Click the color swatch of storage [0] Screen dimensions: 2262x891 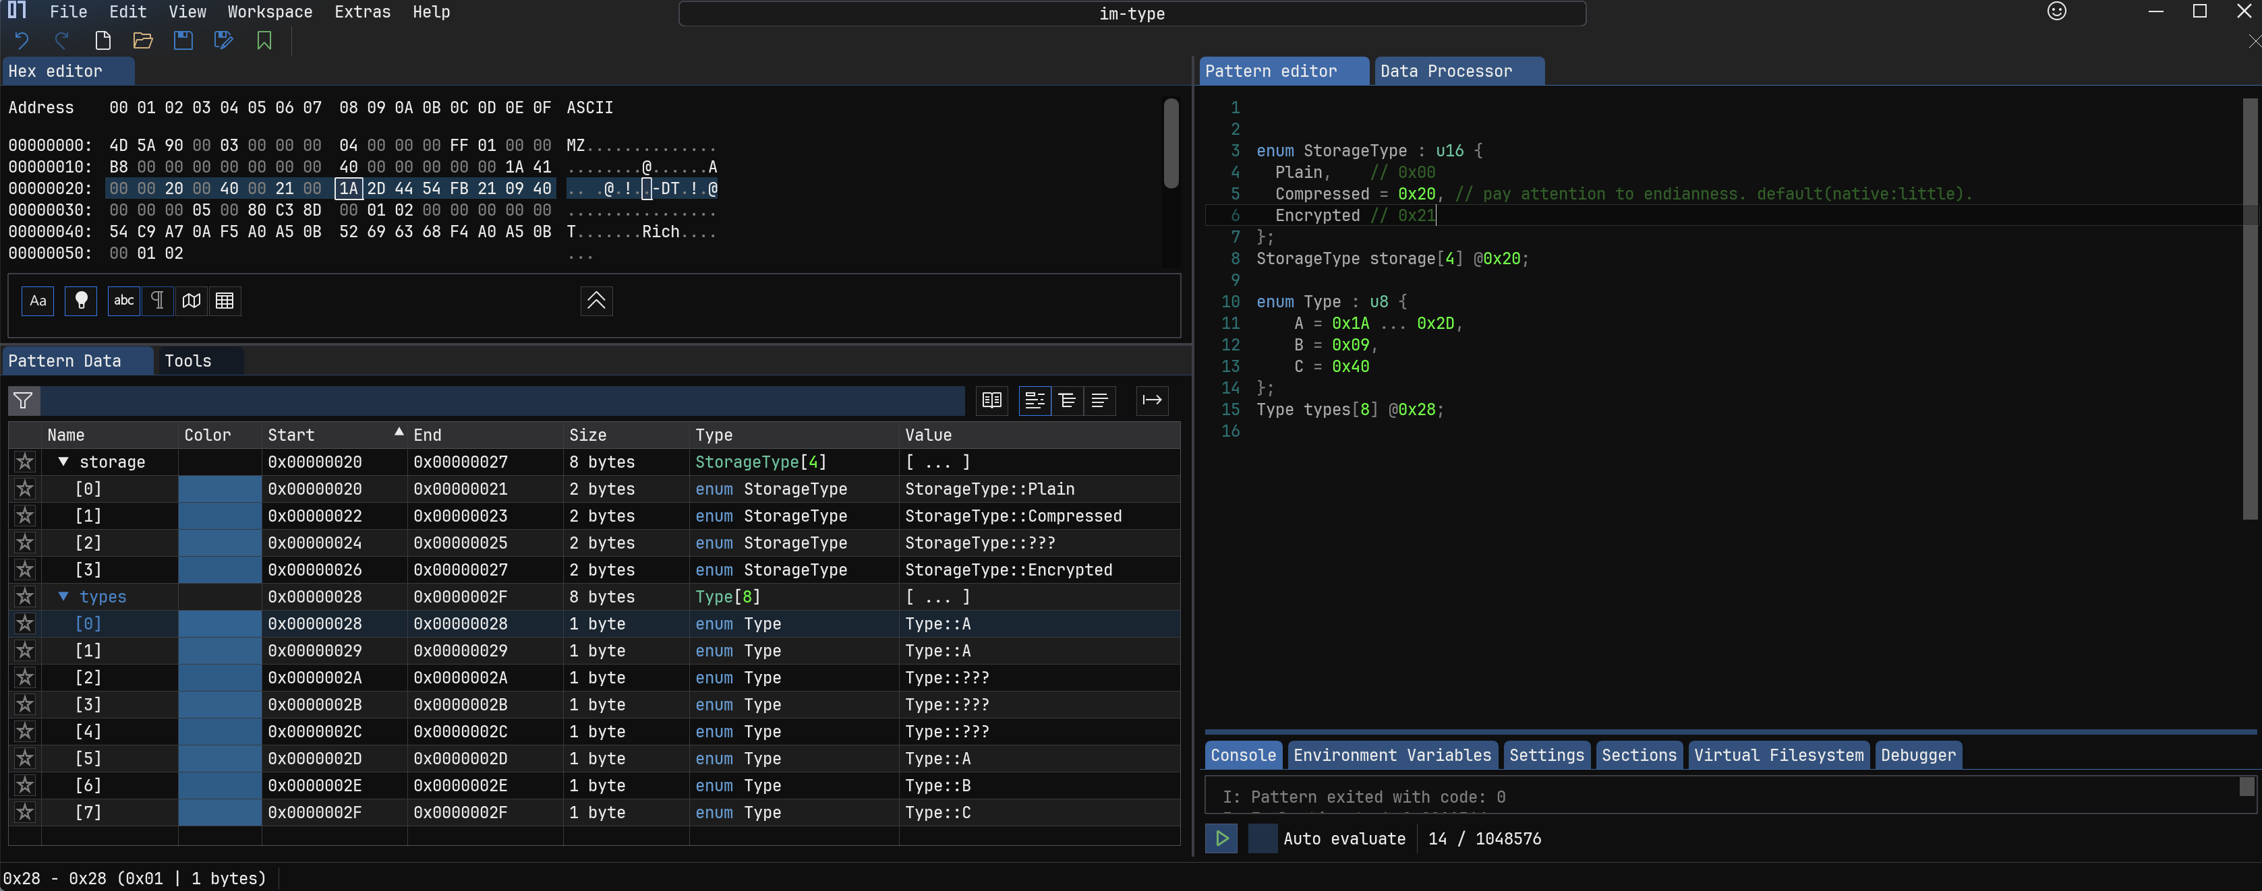tap(220, 489)
